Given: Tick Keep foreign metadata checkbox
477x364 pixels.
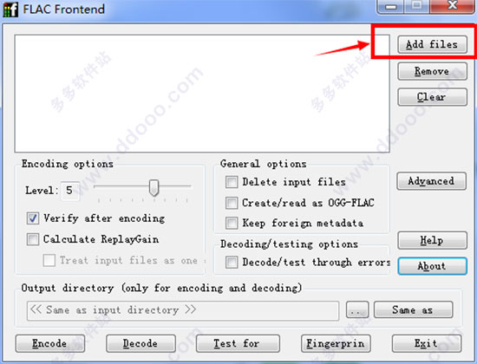Looking at the screenshot, I should (x=232, y=224).
